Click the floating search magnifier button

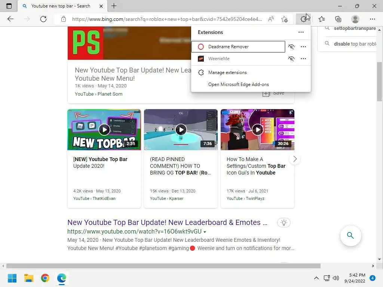coord(350,235)
